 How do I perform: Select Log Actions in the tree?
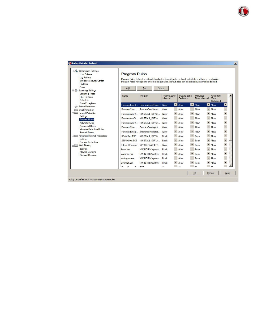85,78
